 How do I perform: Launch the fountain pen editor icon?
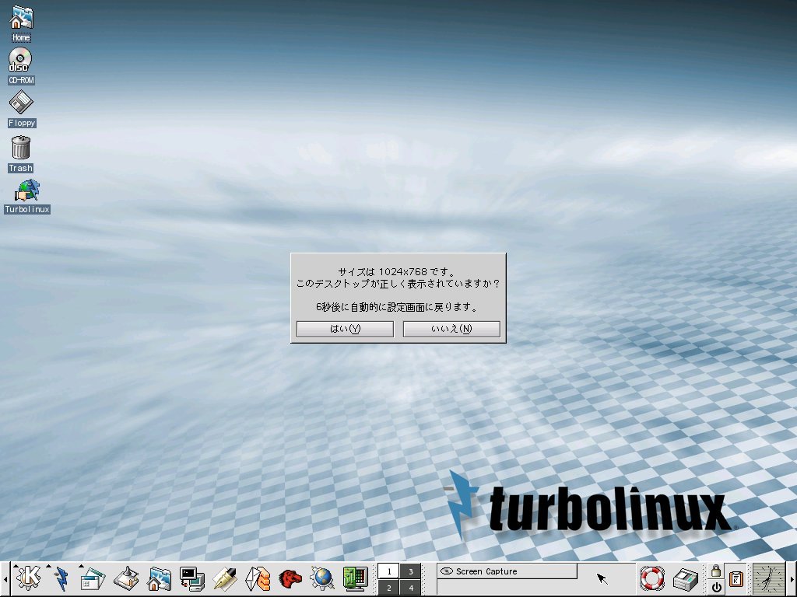pyautogui.click(x=225, y=578)
